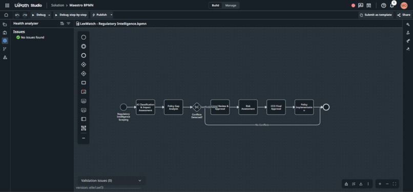The image size is (413, 192).
Task: Select the upper stacked-screen palette tool
Action: [84, 101]
